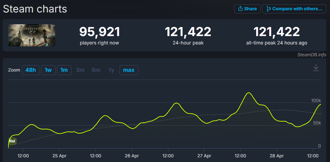Select the 3m zoom option
The image size is (330, 162).
click(80, 70)
